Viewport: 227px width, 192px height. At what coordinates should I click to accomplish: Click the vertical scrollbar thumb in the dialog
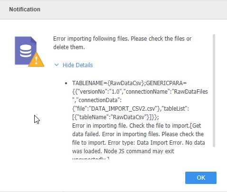coord(214,90)
